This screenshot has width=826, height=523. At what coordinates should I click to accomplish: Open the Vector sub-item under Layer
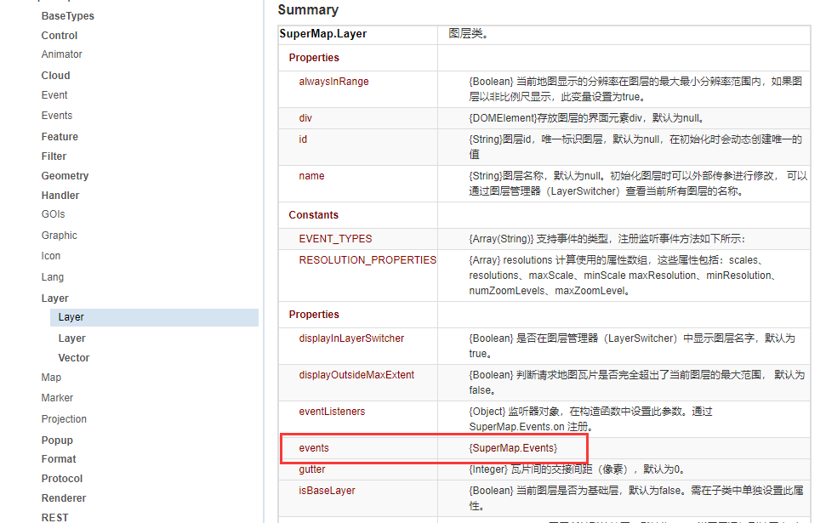pyautogui.click(x=74, y=358)
